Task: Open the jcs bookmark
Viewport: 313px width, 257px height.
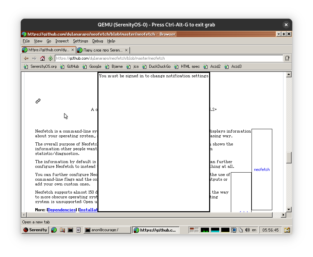Action: (132, 66)
